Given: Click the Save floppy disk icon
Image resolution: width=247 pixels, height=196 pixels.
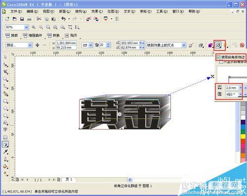Looking at the screenshot, I should [22, 19].
